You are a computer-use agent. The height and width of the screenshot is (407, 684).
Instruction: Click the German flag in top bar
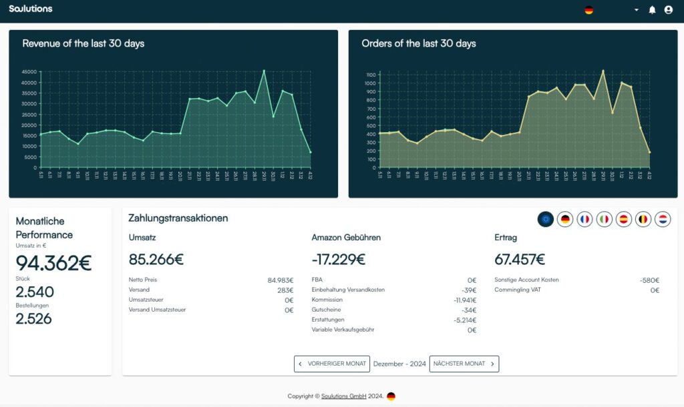(x=588, y=10)
